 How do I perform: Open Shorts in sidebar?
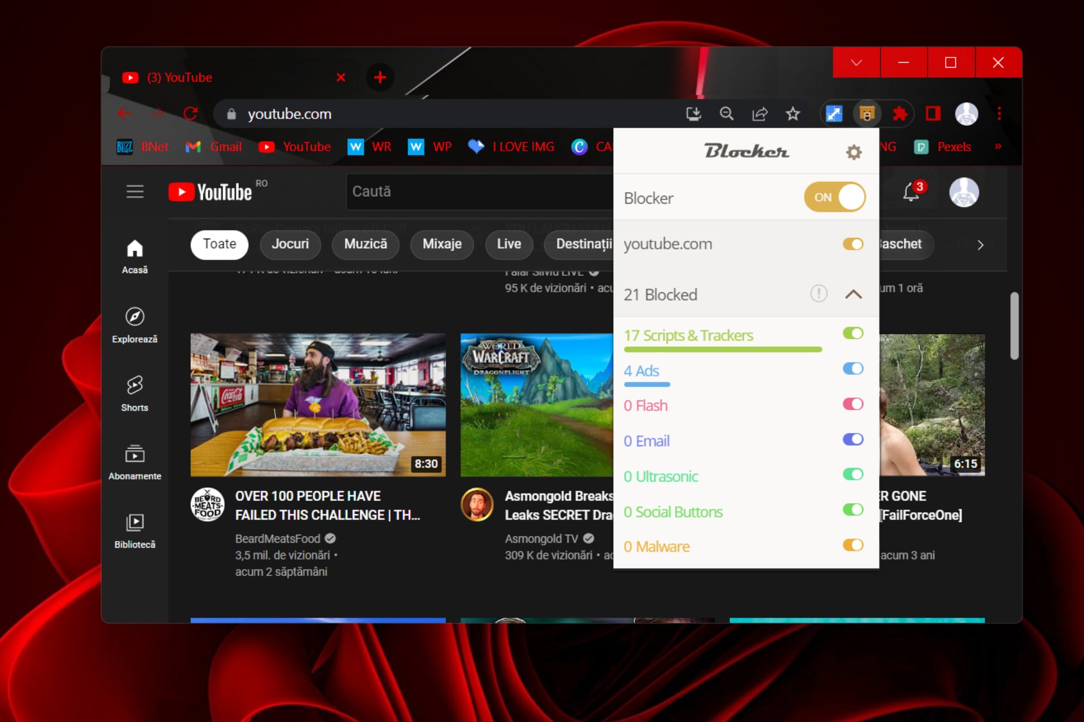(134, 394)
